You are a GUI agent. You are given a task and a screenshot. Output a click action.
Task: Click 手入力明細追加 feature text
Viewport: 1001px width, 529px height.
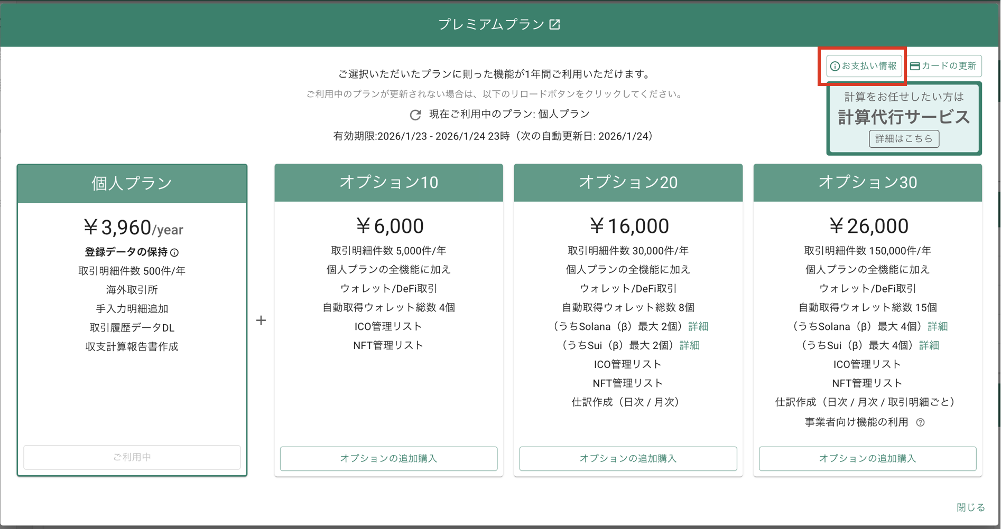tap(132, 309)
